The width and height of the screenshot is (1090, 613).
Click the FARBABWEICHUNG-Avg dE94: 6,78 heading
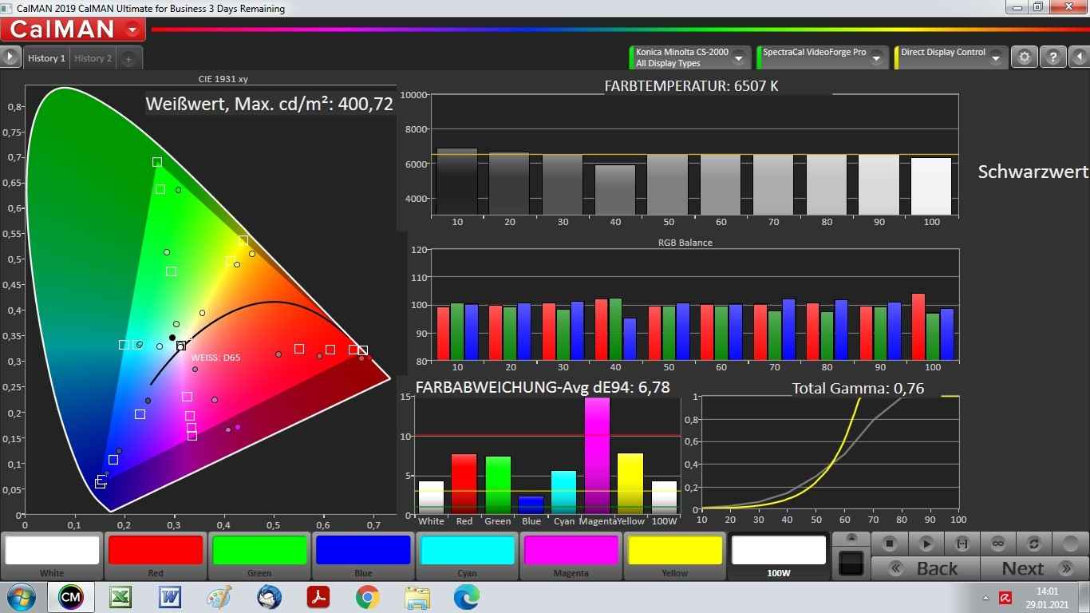[x=543, y=387]
